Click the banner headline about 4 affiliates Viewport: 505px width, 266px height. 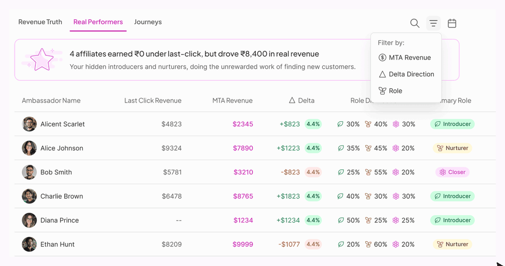pos(195,54)
